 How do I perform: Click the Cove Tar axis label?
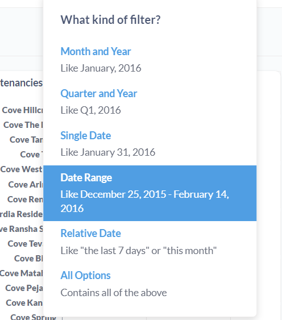point(26,140)
